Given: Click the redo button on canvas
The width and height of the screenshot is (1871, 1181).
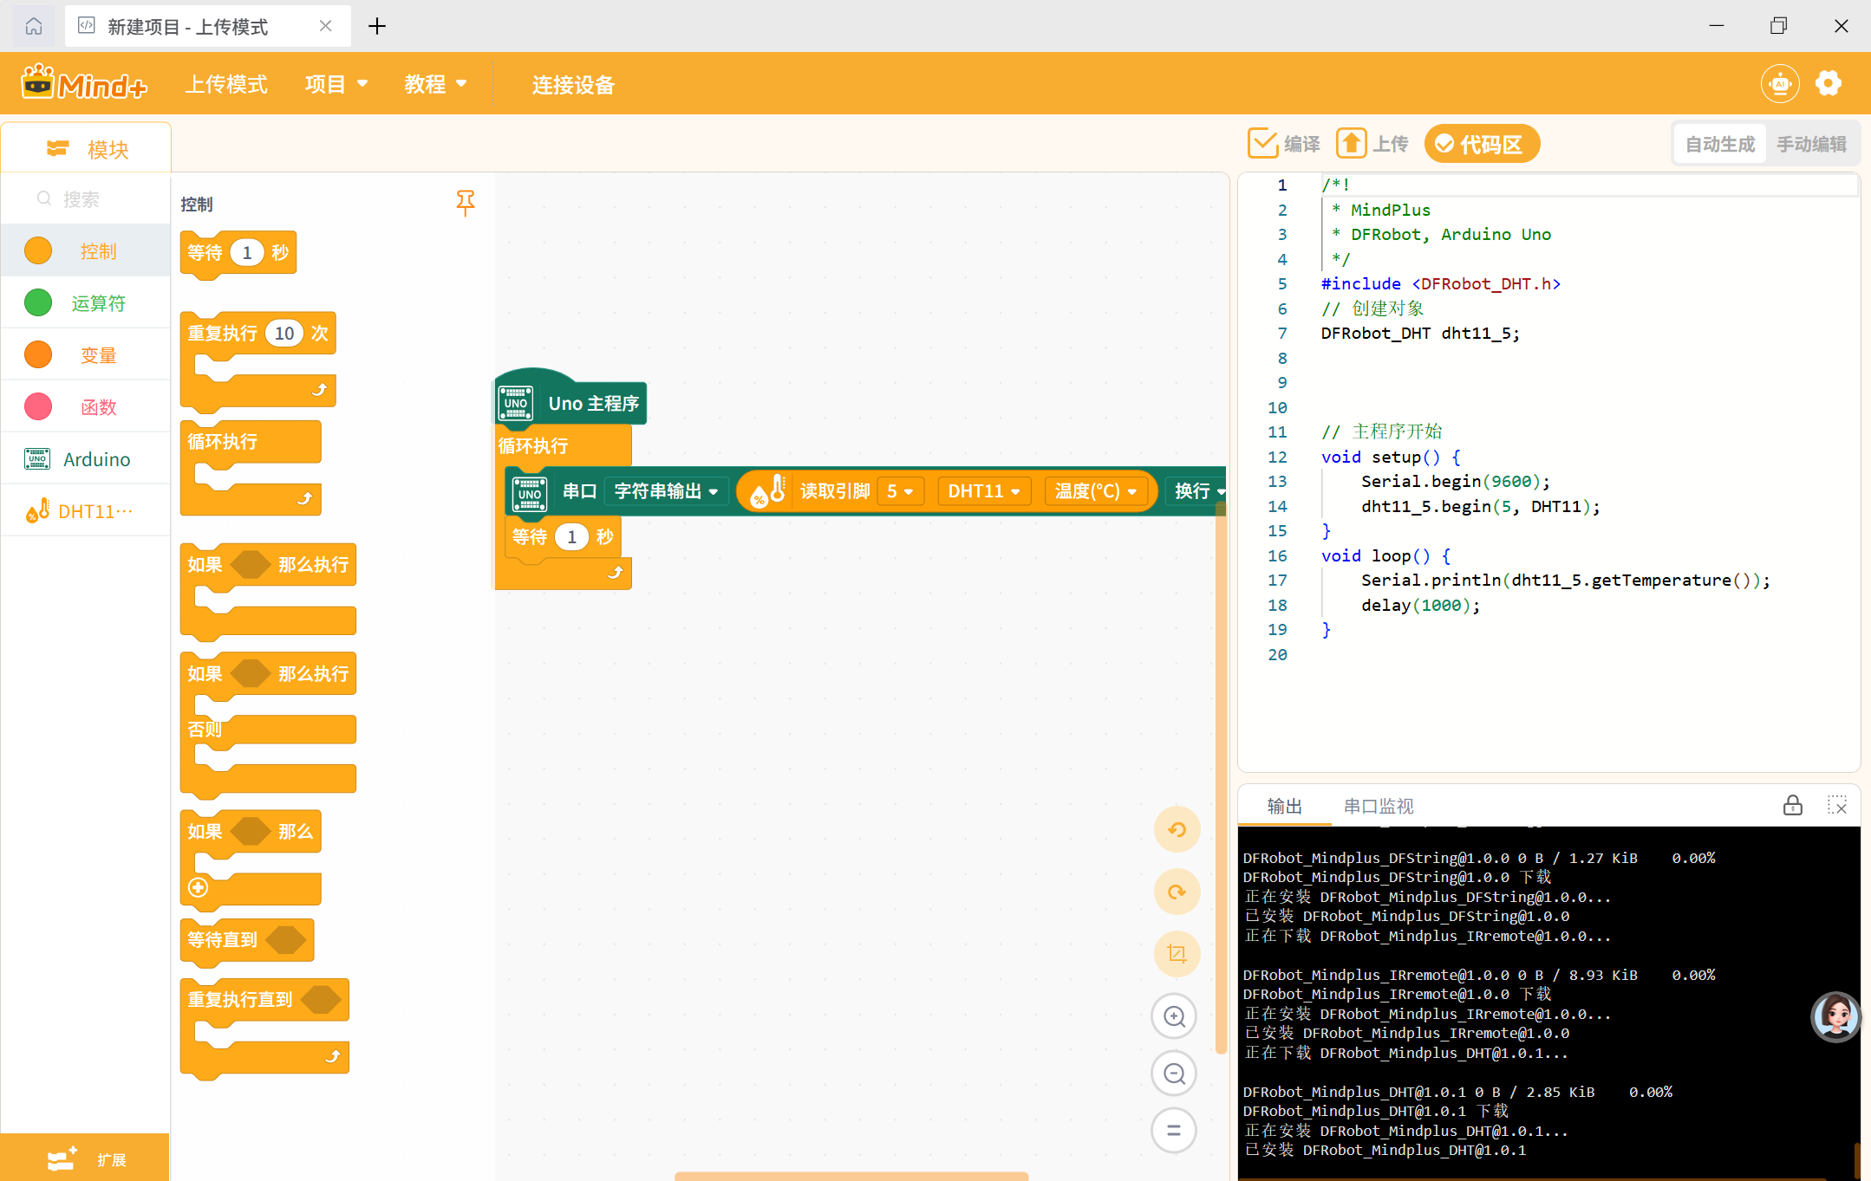Looking at the screenshot, I should point(1177,892).
